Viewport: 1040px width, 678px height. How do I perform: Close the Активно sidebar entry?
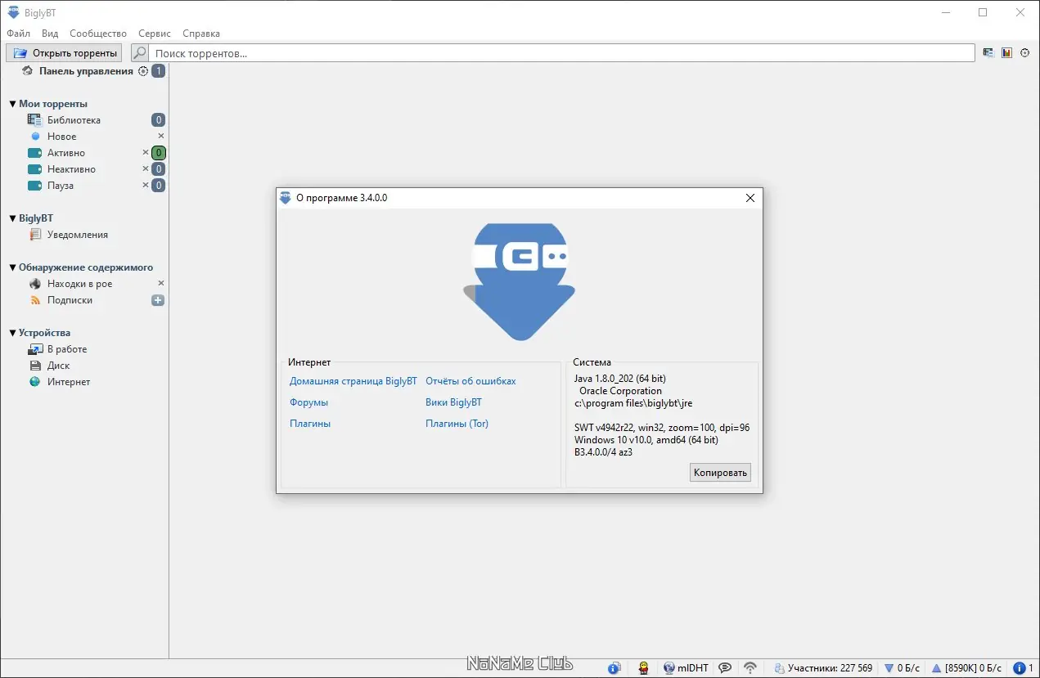point(146,152)
